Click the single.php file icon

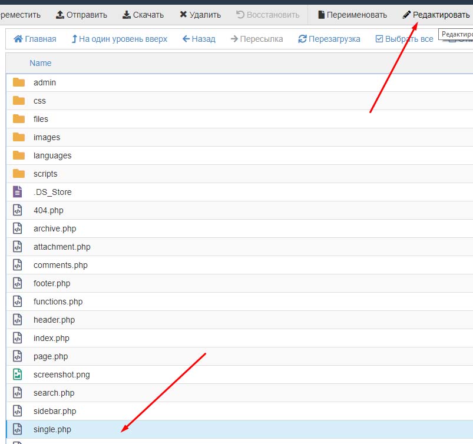(18, 429)
